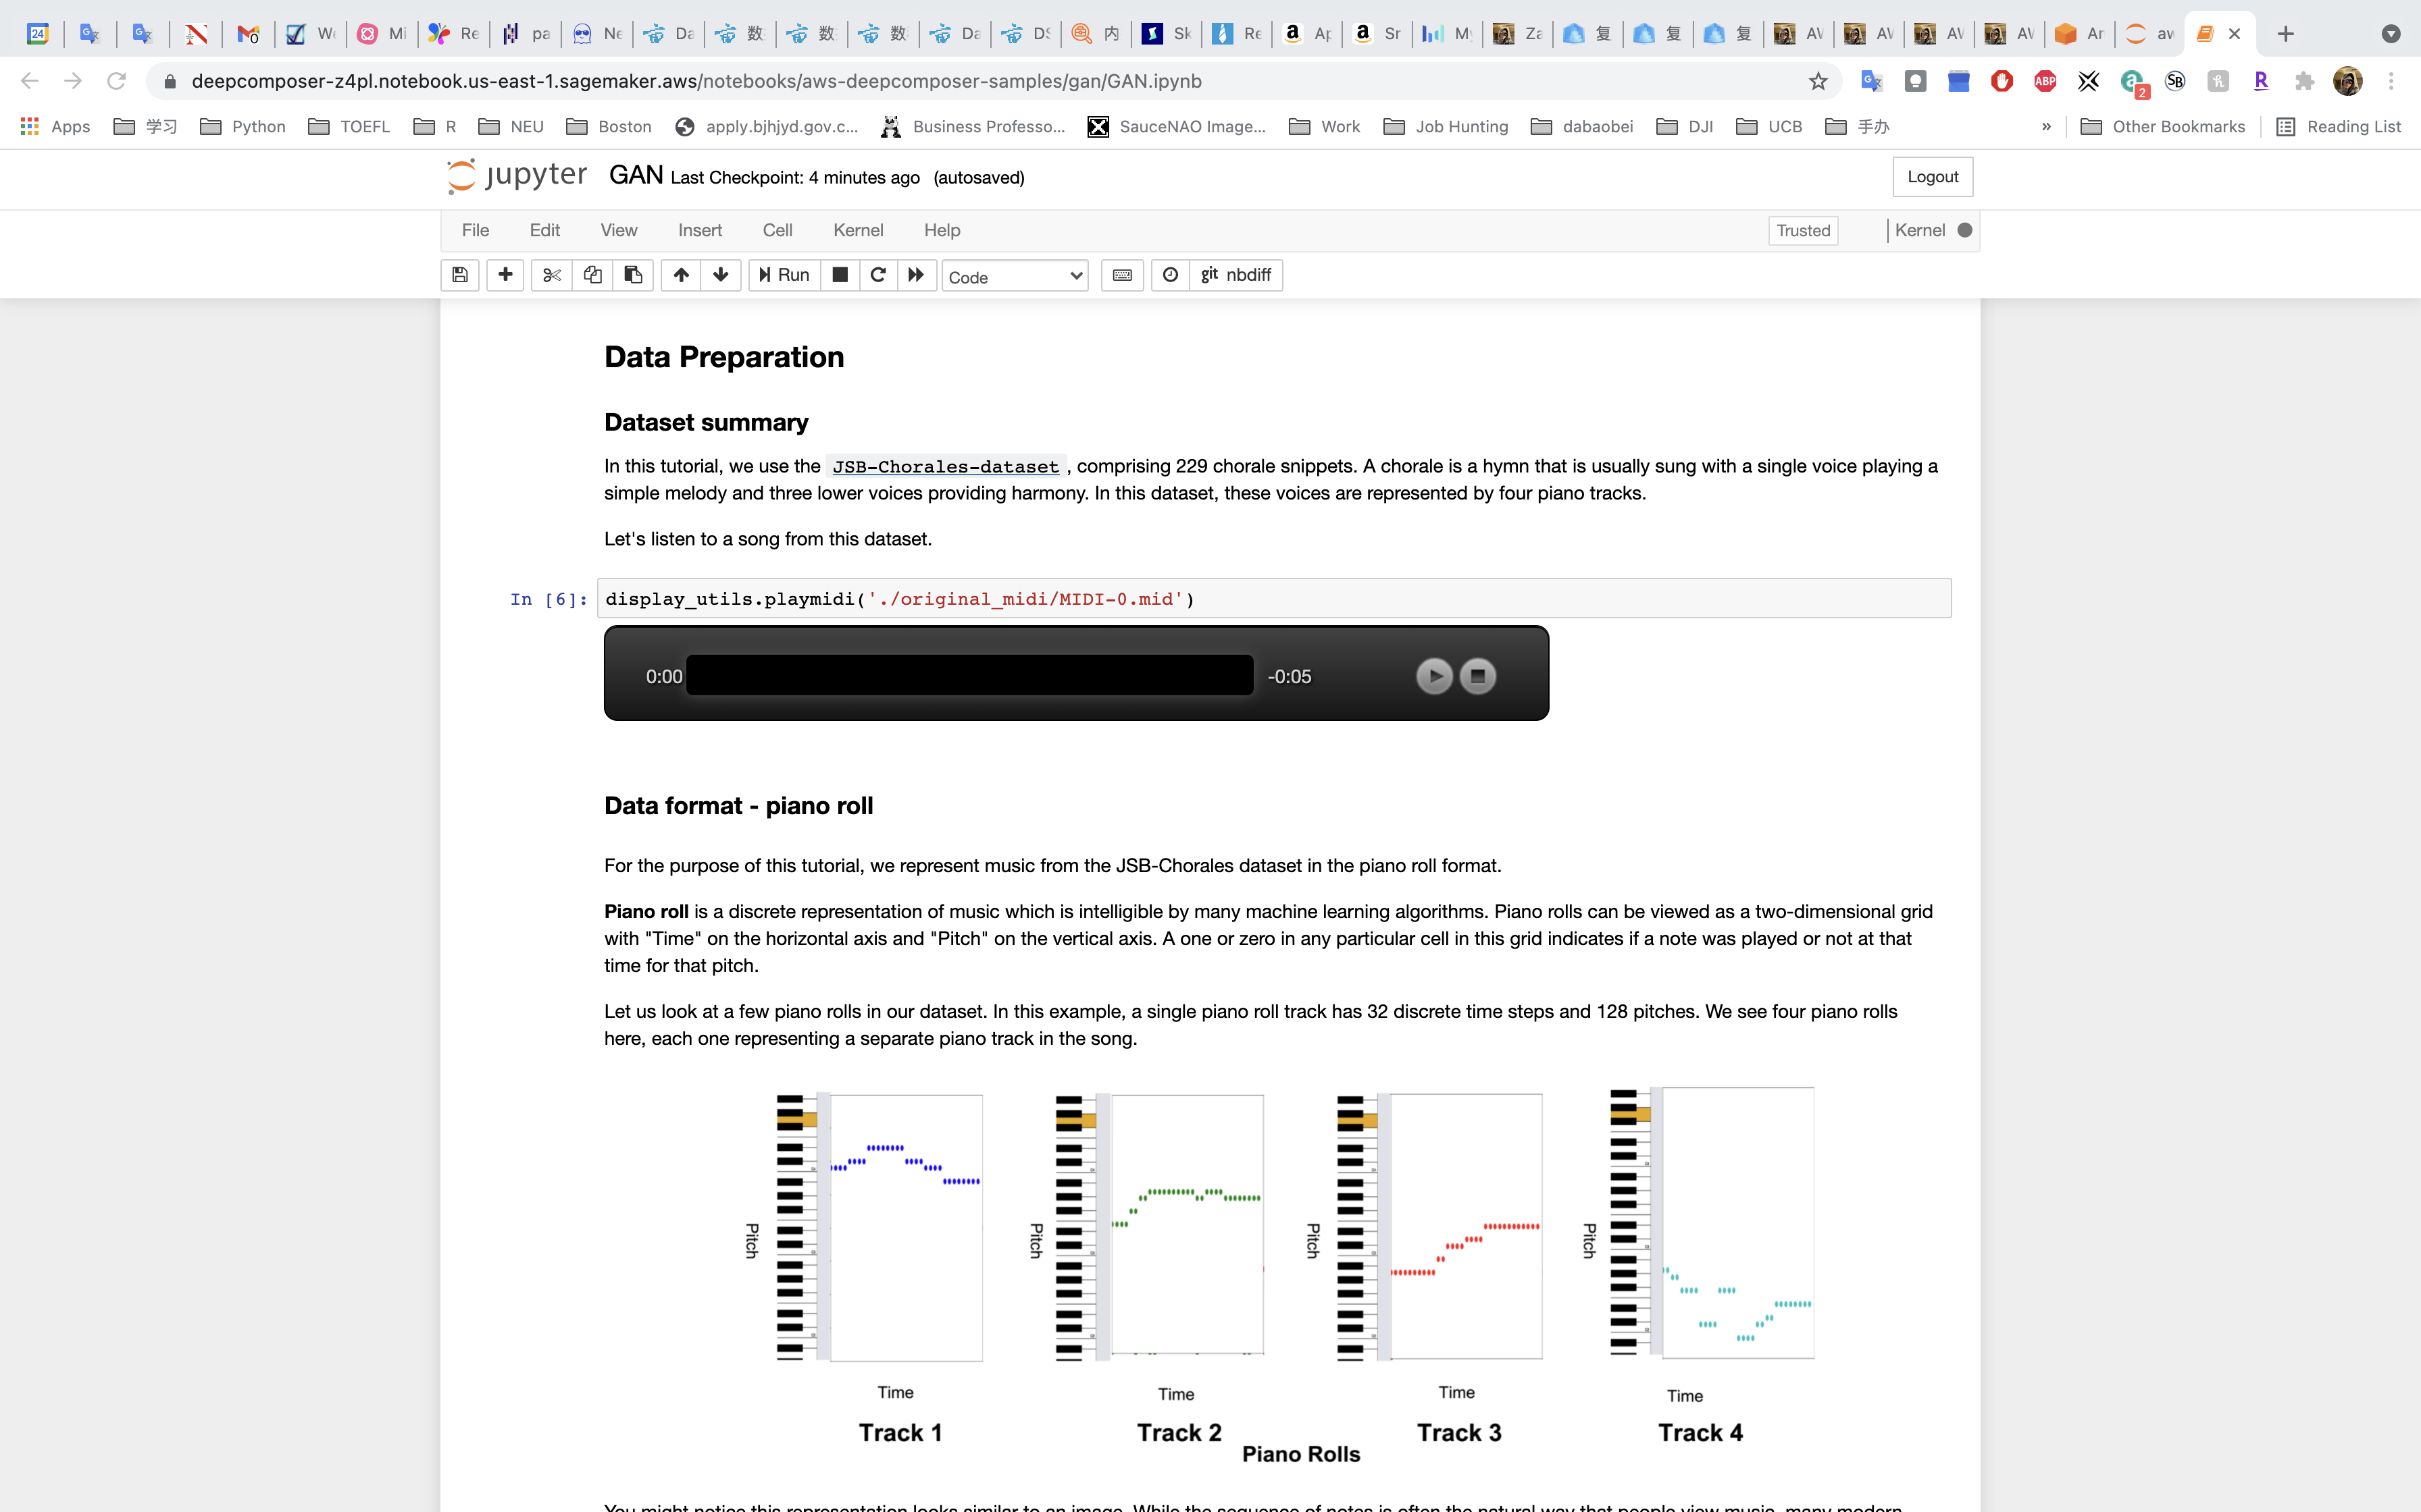Play the MIDI audio
The image size is (2421, 1512).
1433,676
